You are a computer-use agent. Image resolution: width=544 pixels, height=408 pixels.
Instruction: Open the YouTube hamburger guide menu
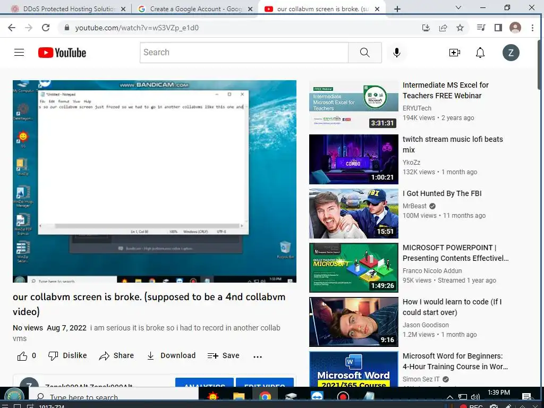coord(19,53)
